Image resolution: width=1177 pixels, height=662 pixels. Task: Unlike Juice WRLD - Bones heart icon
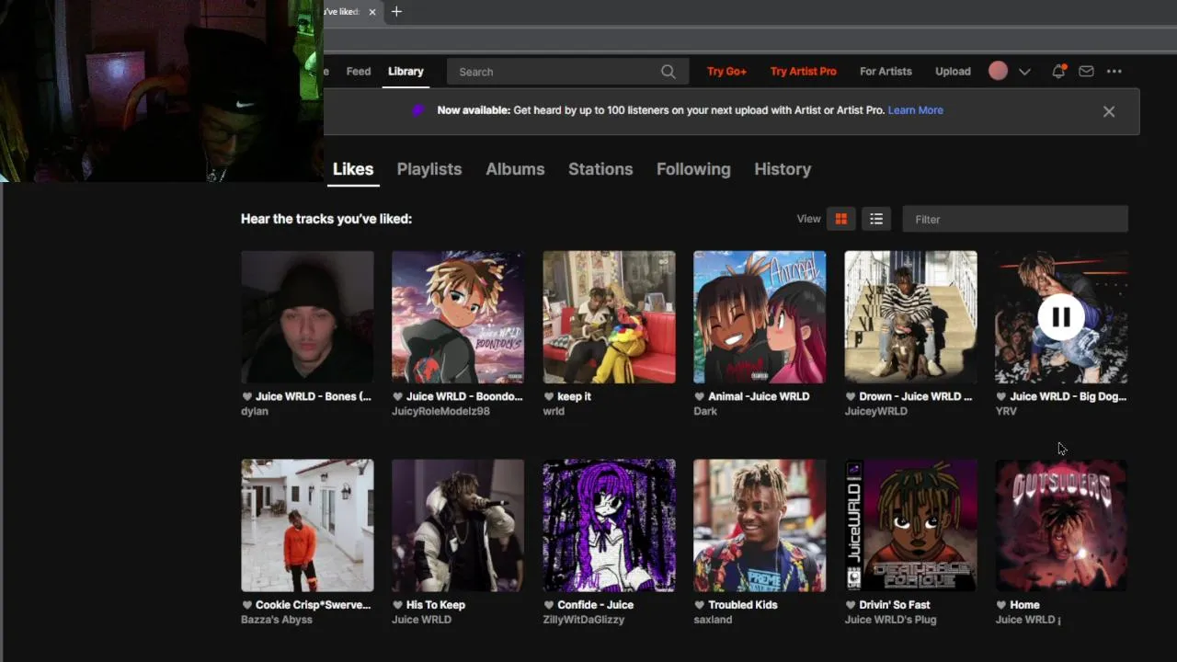pos(246,396)
